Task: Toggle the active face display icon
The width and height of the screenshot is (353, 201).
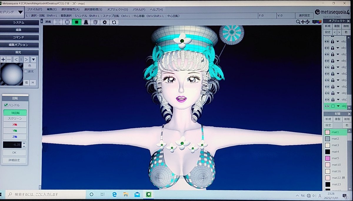Action: coord(77,22)
